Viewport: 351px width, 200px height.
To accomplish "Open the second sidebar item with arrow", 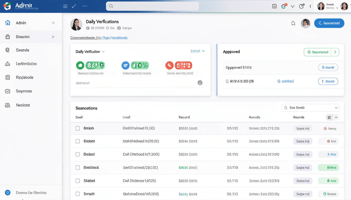I will click(x=31, y=37).
